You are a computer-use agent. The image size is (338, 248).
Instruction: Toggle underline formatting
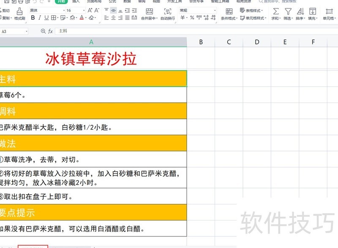click(x=46, y=18)
